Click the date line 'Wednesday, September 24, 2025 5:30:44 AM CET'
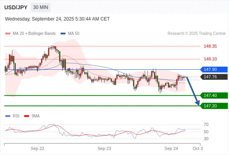Image resolution: width=229 pixels, height=155 pixels. tap(57, 19)
